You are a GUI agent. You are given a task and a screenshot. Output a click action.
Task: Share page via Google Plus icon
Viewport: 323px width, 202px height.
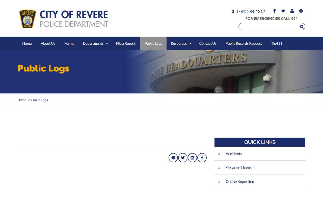click(173, 158)
